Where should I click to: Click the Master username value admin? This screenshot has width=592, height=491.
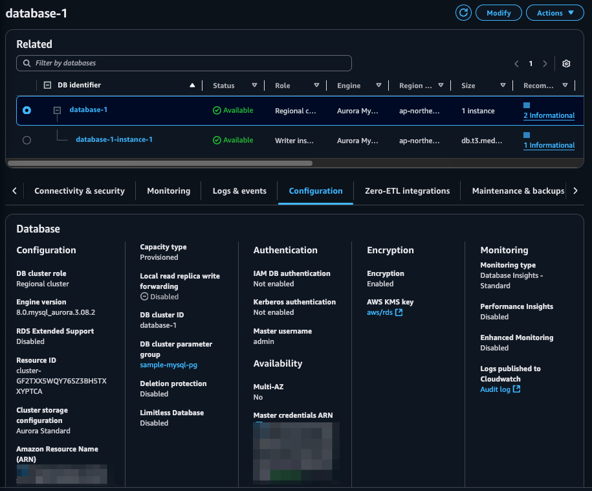(263, 342)
